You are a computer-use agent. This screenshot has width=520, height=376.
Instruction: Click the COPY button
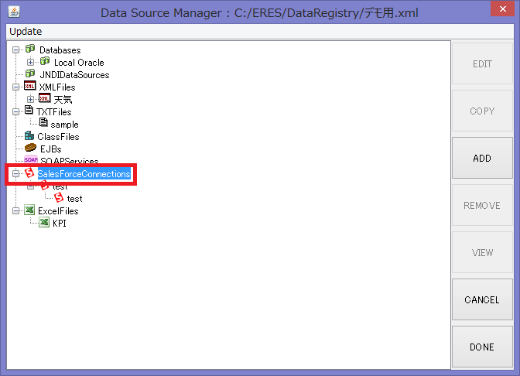pyautogui.click(x=482, y=111)
